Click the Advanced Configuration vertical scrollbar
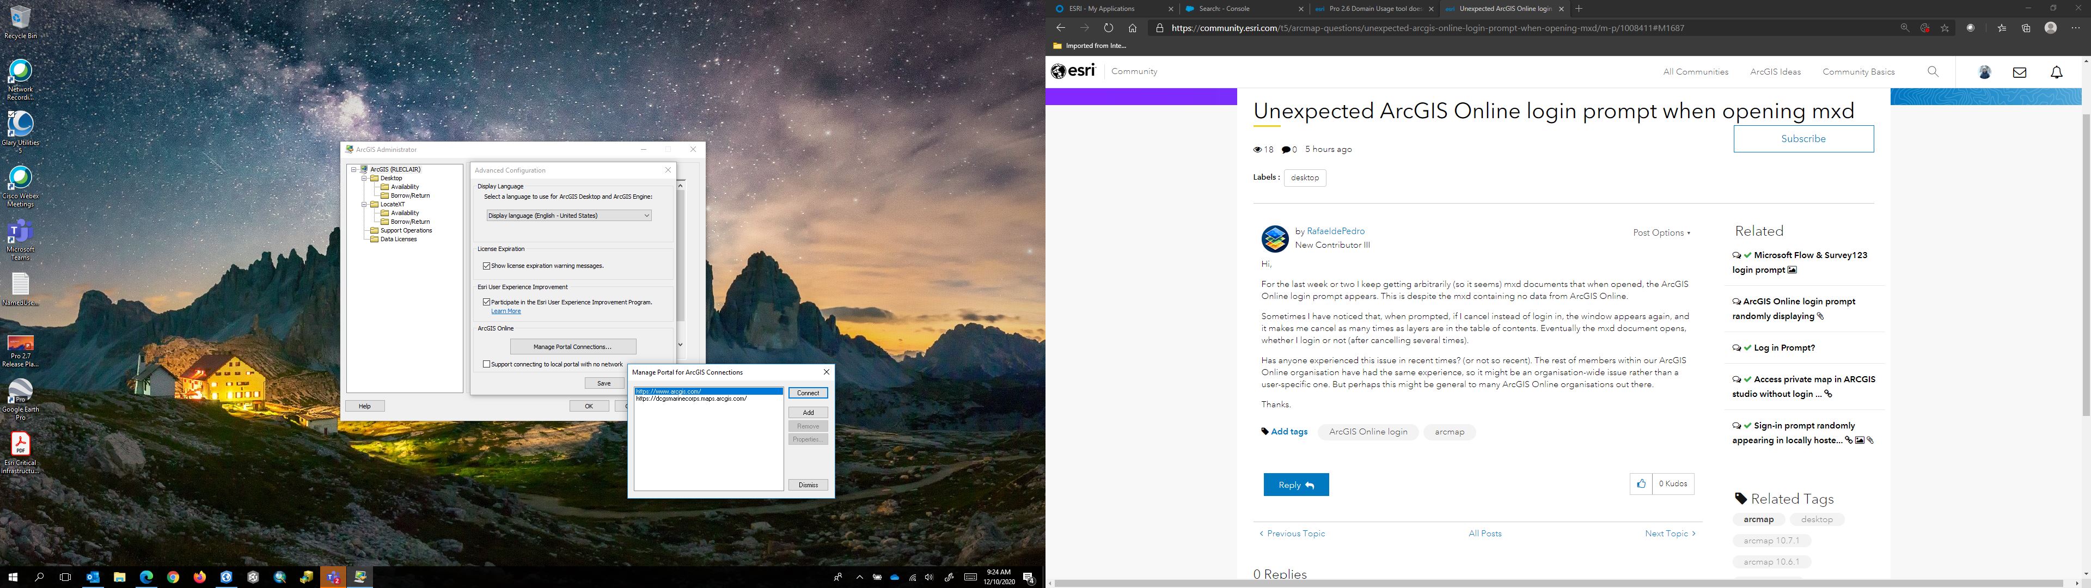 [680, 266]
